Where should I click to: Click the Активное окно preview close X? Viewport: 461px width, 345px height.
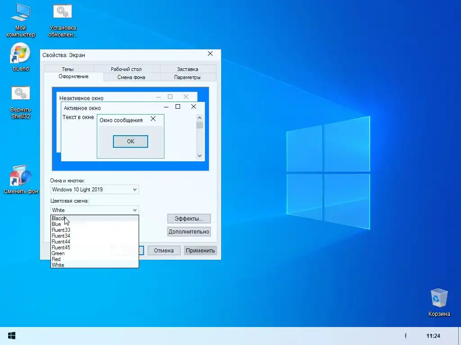pyautogui.click(x=194, y=106)
